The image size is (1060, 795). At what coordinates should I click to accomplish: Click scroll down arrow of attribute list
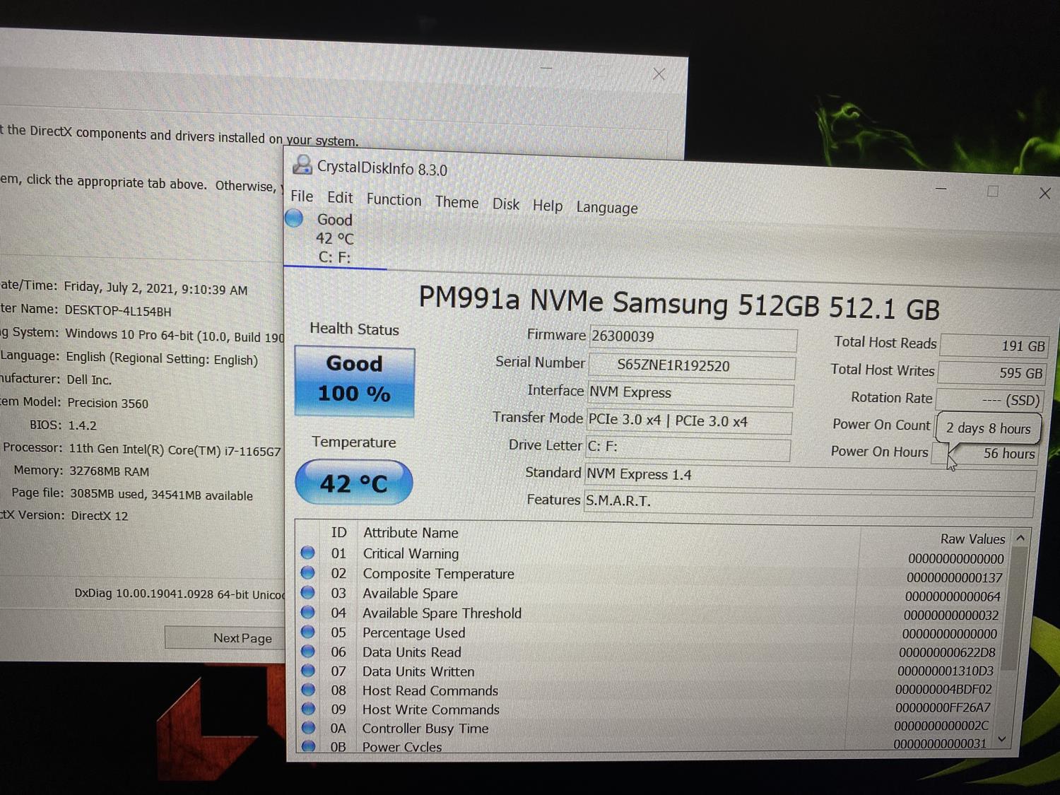point(1001,739)
